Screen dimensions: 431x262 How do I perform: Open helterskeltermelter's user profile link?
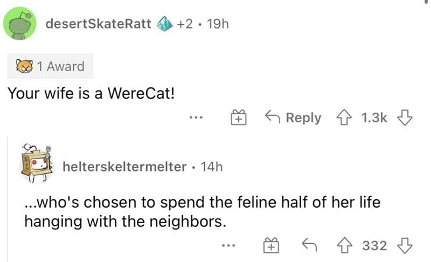pos(124,167)
